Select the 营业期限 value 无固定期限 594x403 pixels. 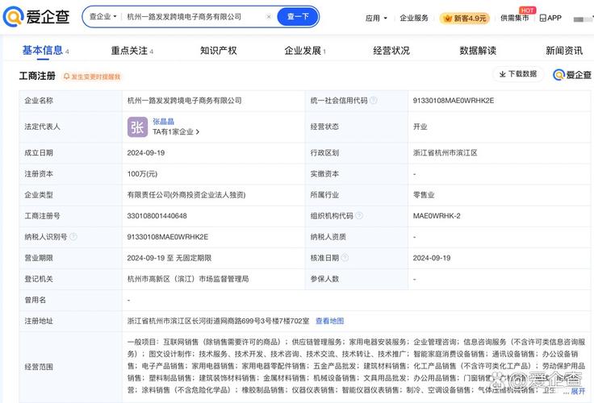pyautogui.click(x=193, y=258)
